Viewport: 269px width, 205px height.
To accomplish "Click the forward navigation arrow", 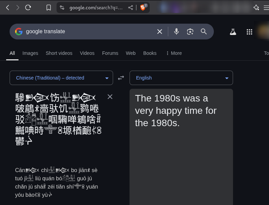I will tap(17, 8).
